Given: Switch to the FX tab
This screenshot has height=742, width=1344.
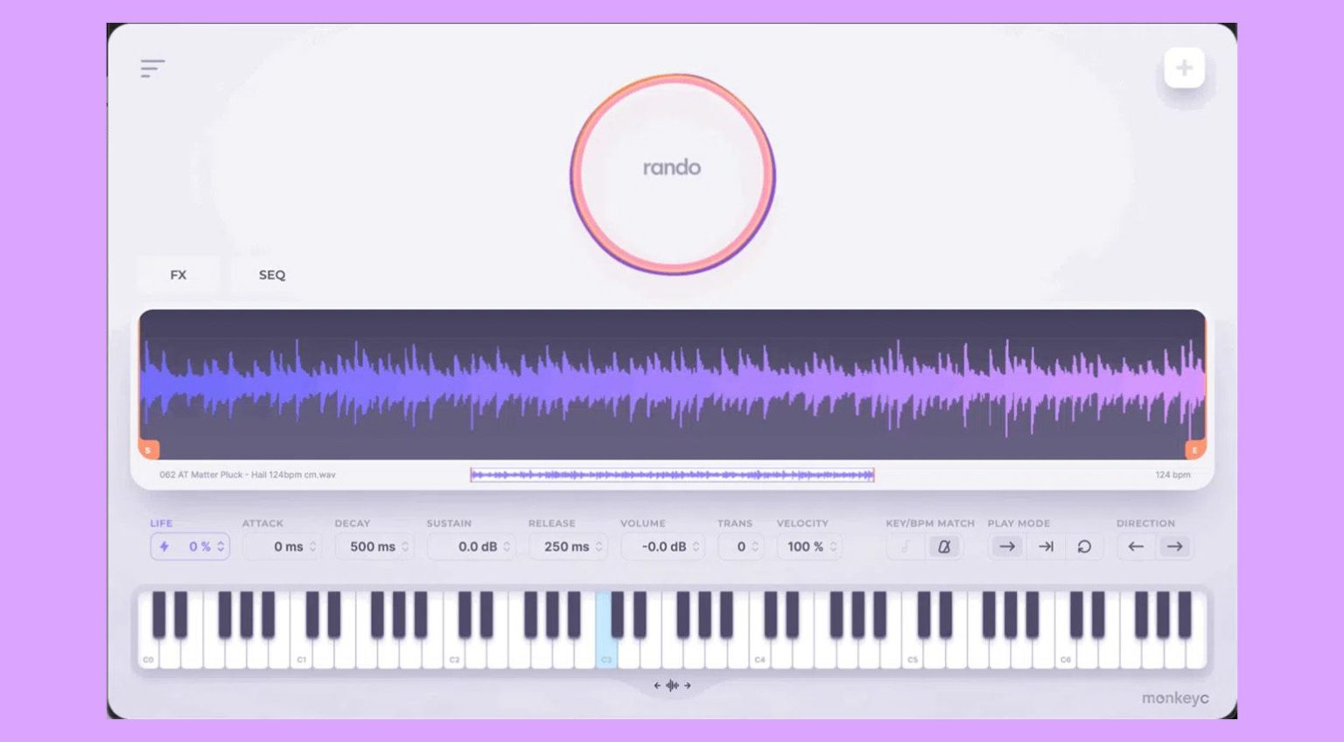Looking at the screenshot, I should click(178, 274).
